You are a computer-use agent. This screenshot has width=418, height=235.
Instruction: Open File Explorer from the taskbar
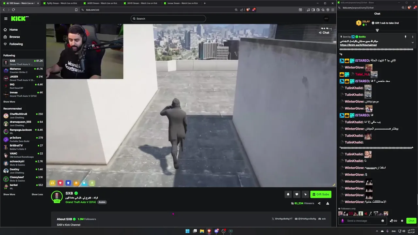point(202,231)
